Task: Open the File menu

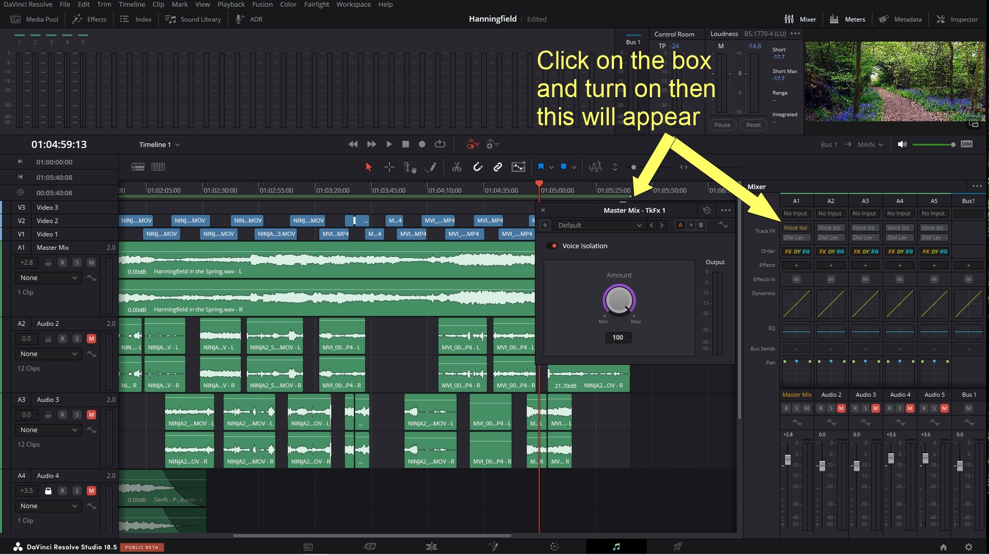Action: click(x=65, y=4)
